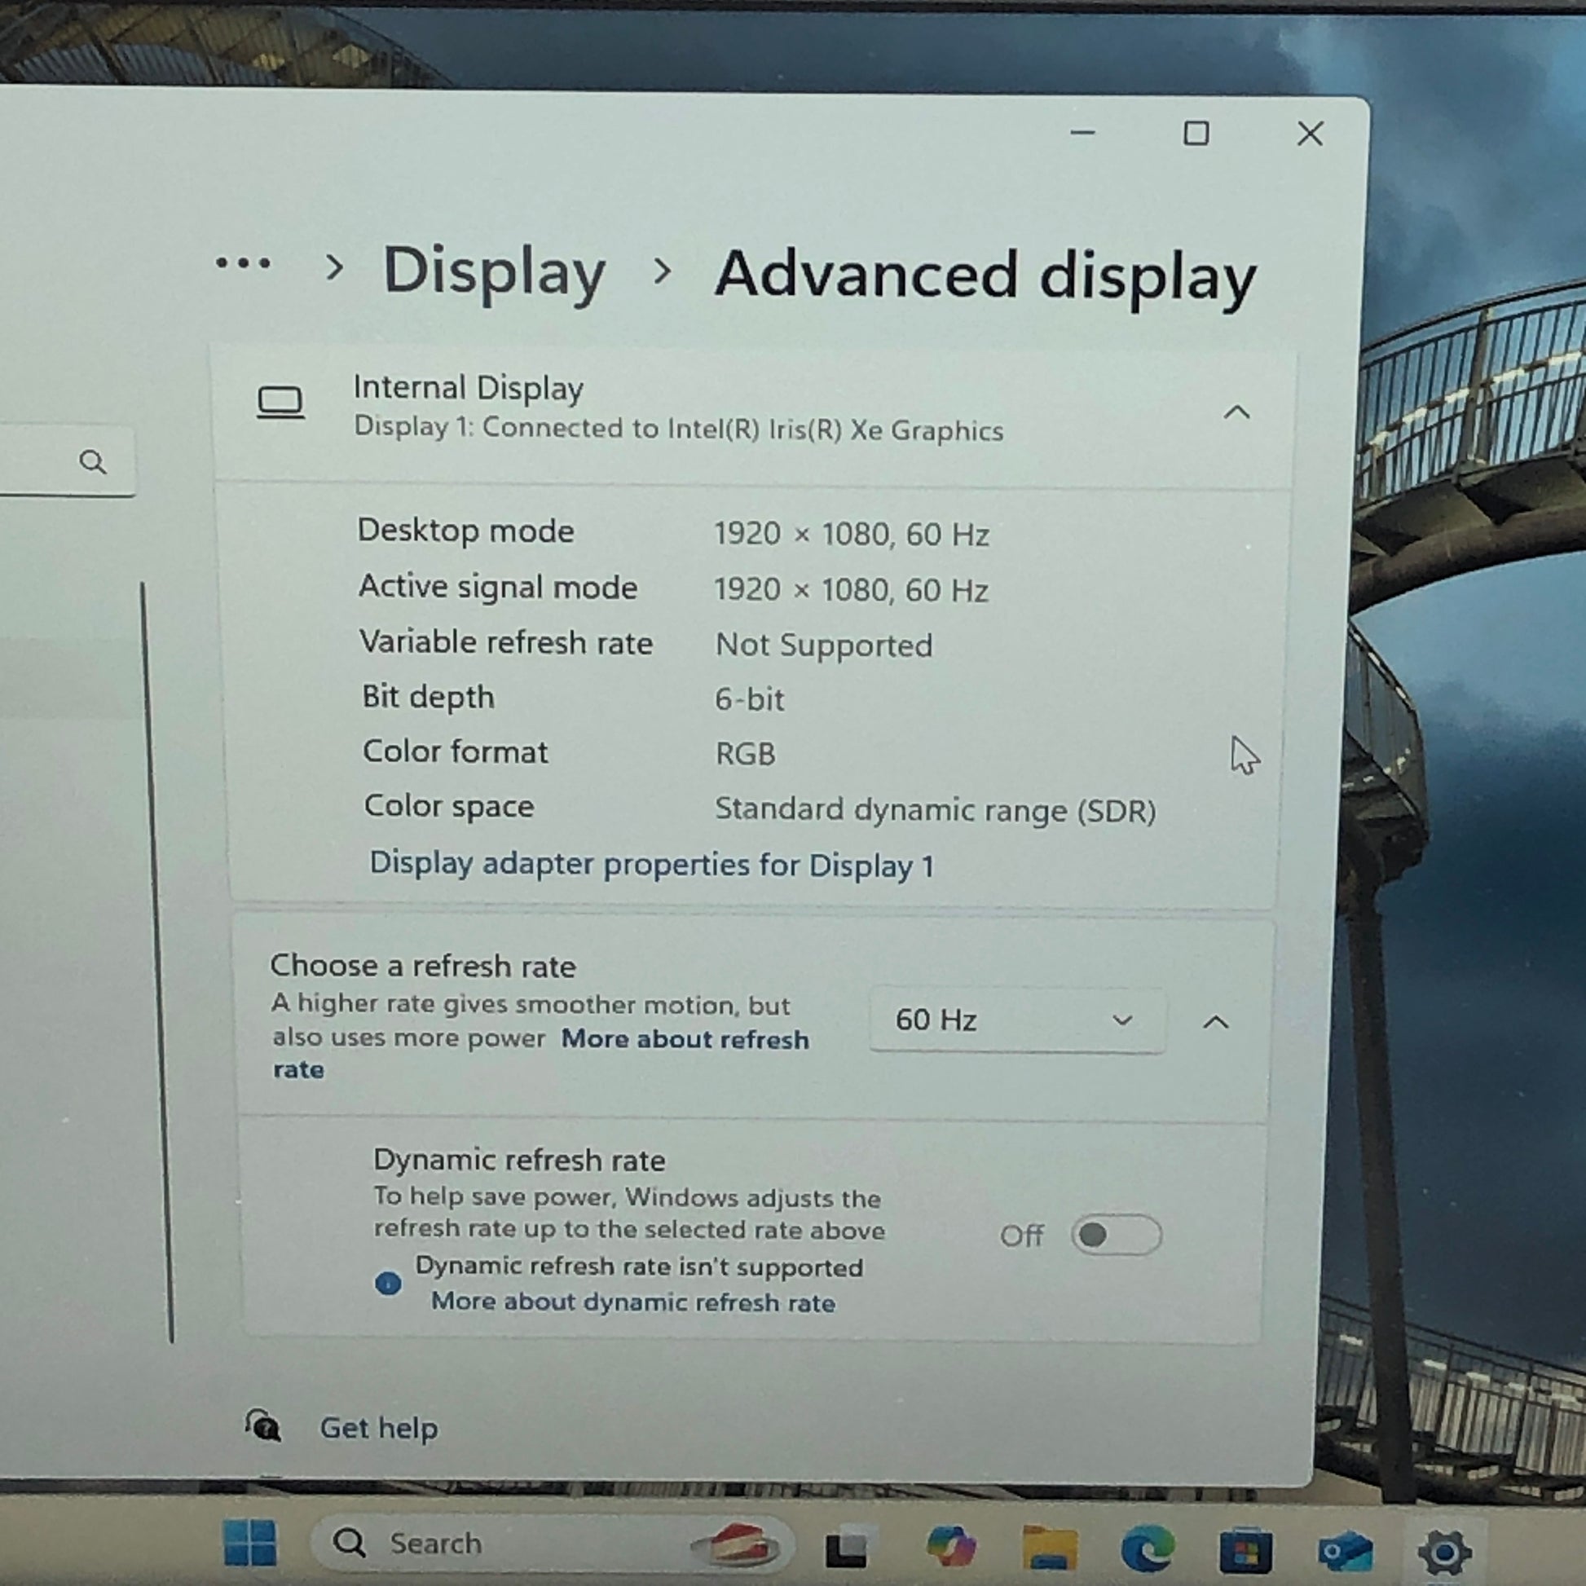
Task: Open File Explorer from the taskbar
Action: 1049,1547
